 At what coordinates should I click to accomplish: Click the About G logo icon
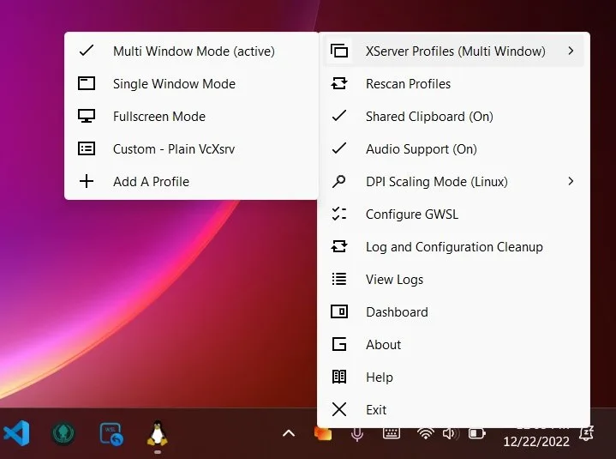339,345
